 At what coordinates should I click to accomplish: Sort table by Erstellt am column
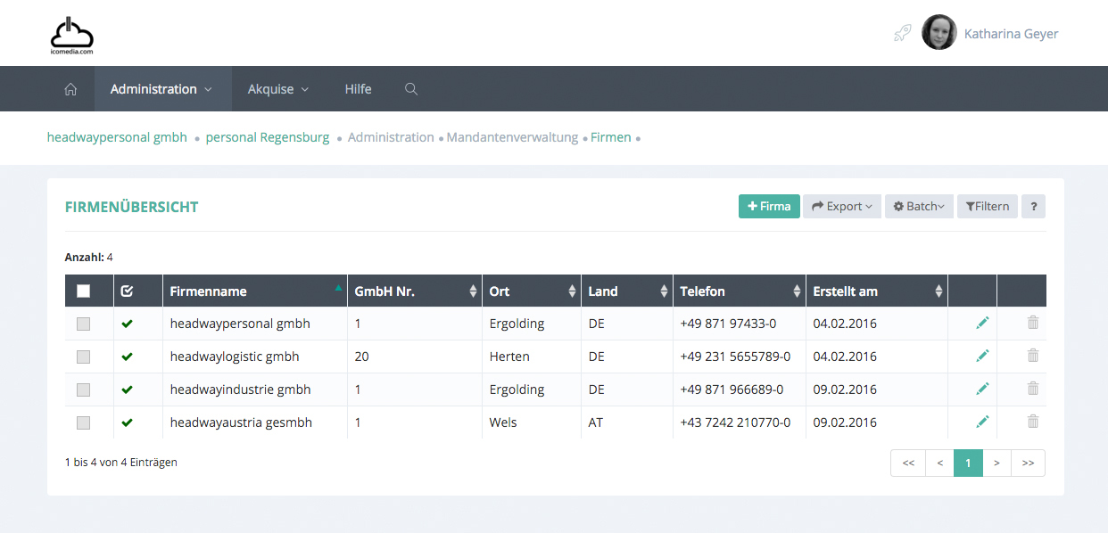pos(874,291)
